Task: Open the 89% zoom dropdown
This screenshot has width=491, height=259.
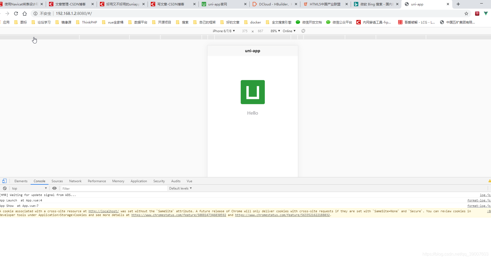Action: click(275, 31)
